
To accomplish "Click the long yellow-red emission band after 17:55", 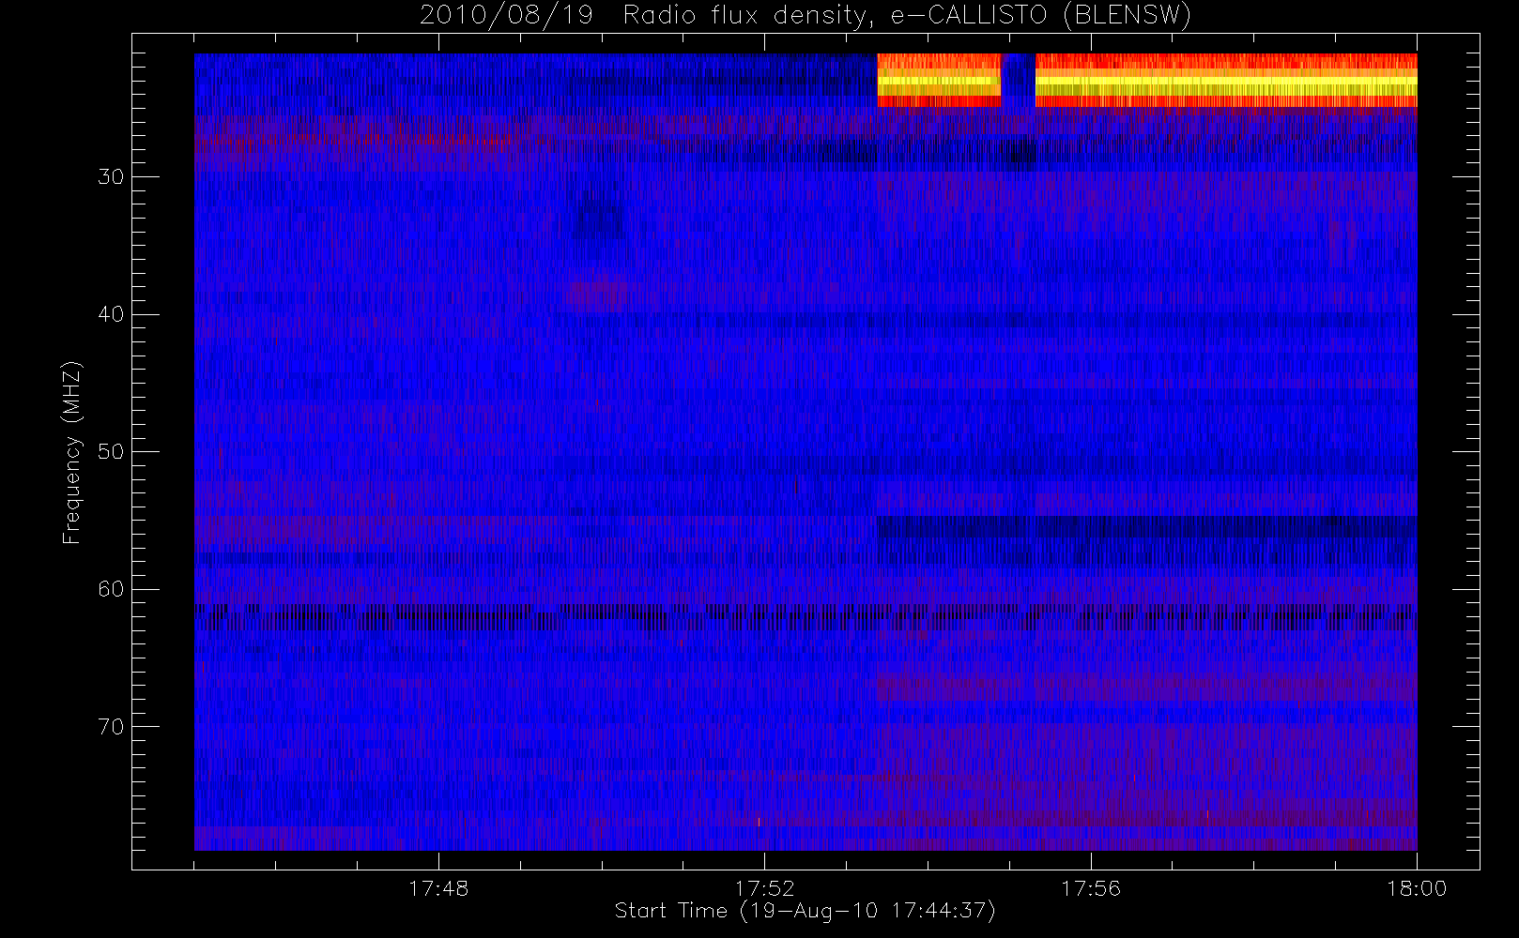I will pos(1226,80).
